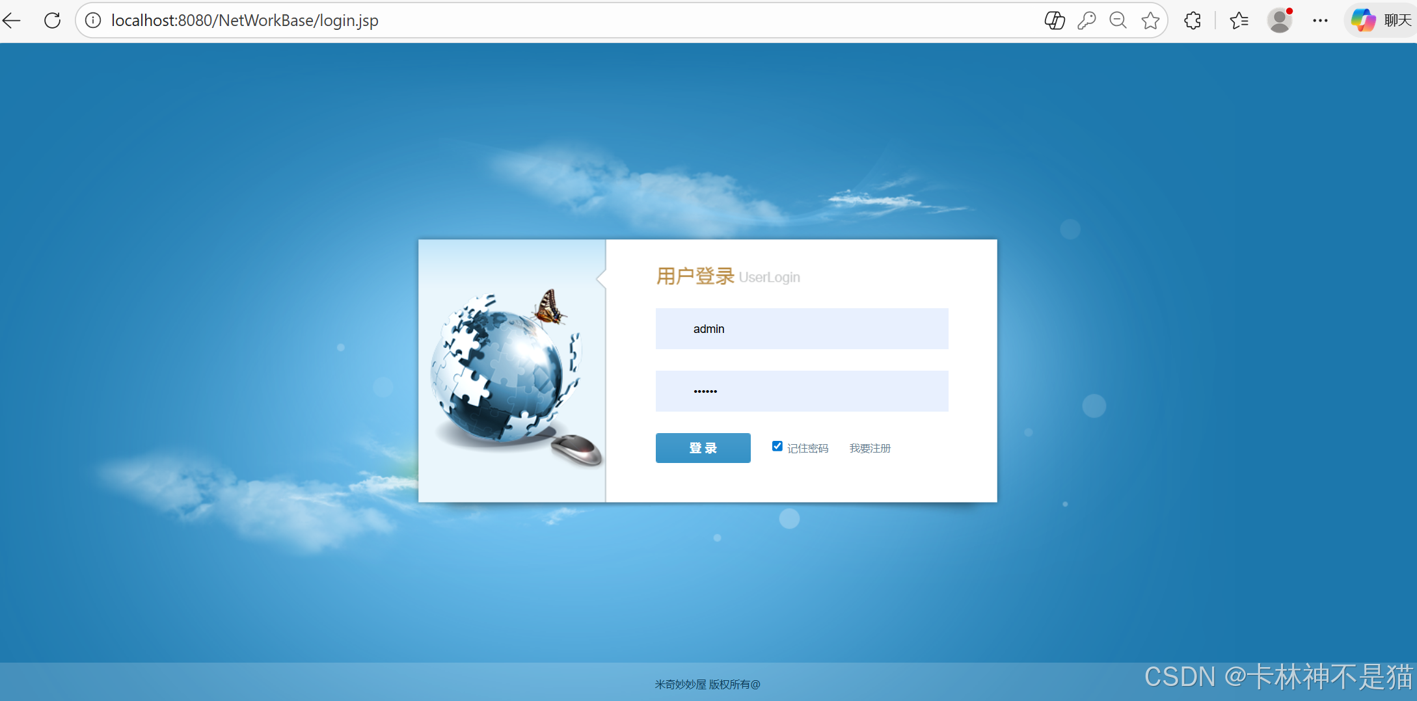The height and width of the screenshot is (701, 1417).
Task: Open the browser profile account menu
Action: pos(1280,20)
